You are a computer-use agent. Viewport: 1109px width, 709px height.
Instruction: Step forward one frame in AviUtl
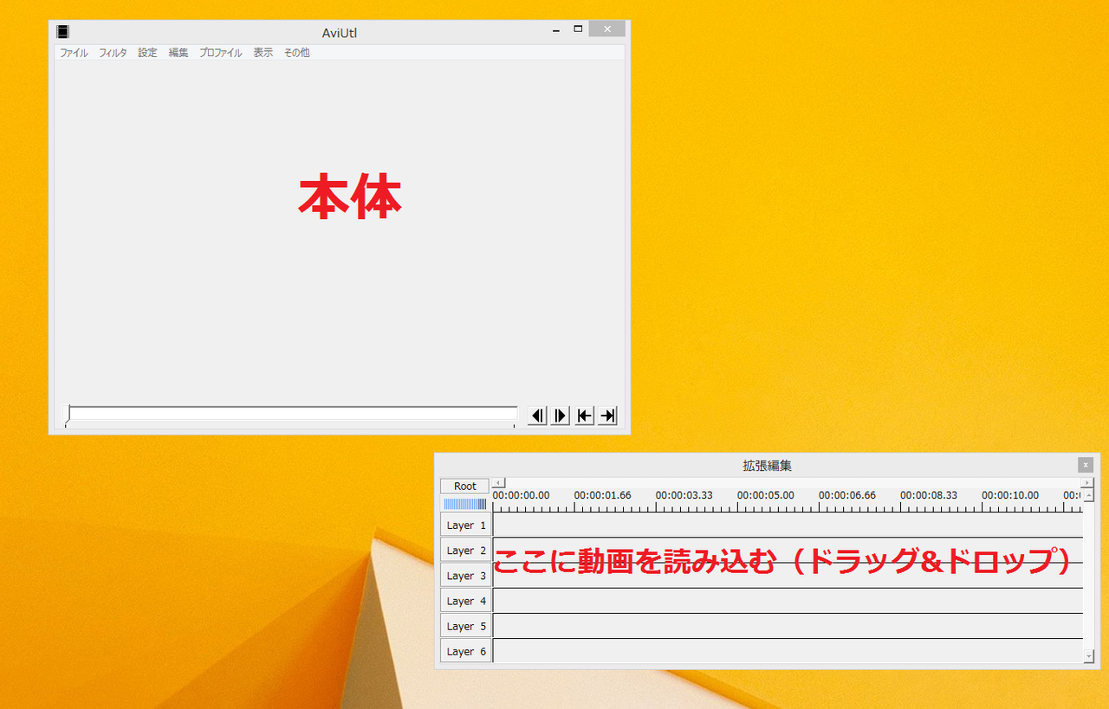point(561,416)
